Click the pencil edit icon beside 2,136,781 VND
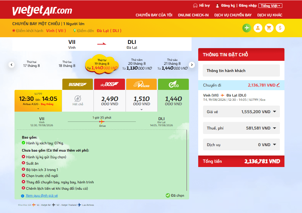Screen dimensions: 302x213 point(278,85)
